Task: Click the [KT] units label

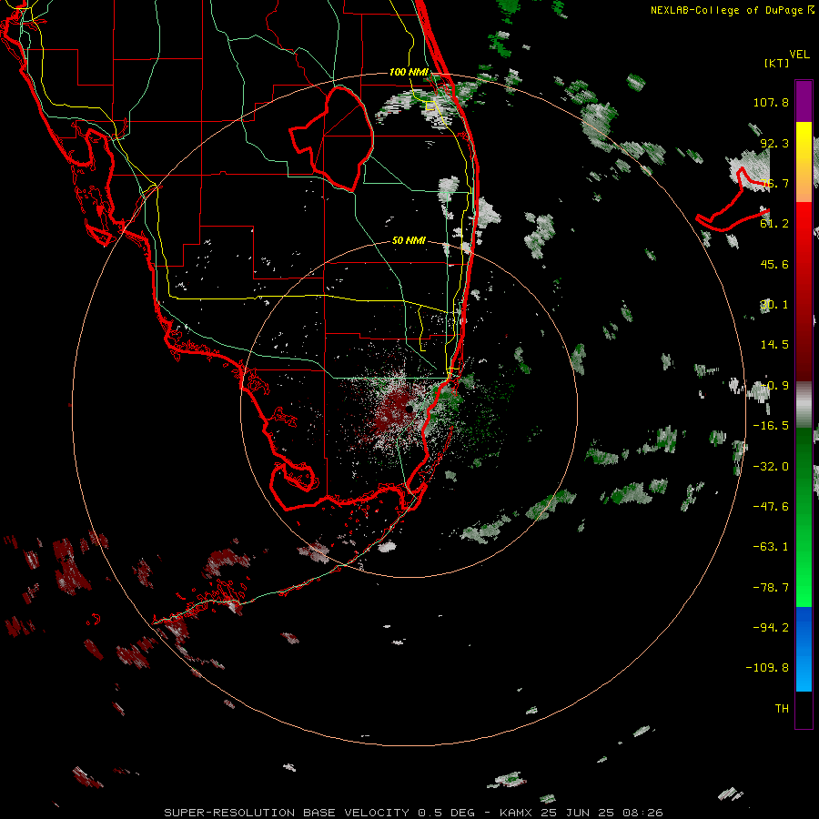Action: (777, 63)
